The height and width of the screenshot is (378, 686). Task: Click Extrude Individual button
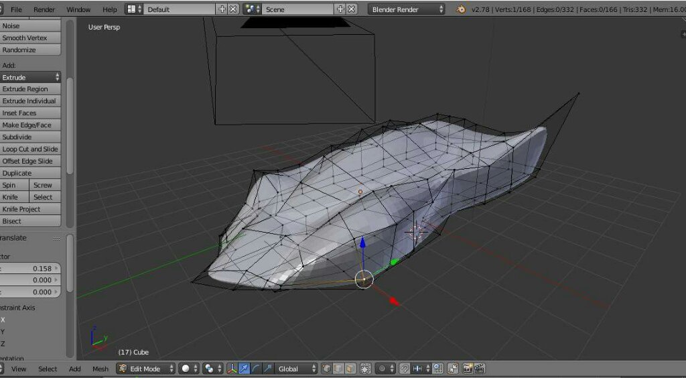(x=30, y=101)
